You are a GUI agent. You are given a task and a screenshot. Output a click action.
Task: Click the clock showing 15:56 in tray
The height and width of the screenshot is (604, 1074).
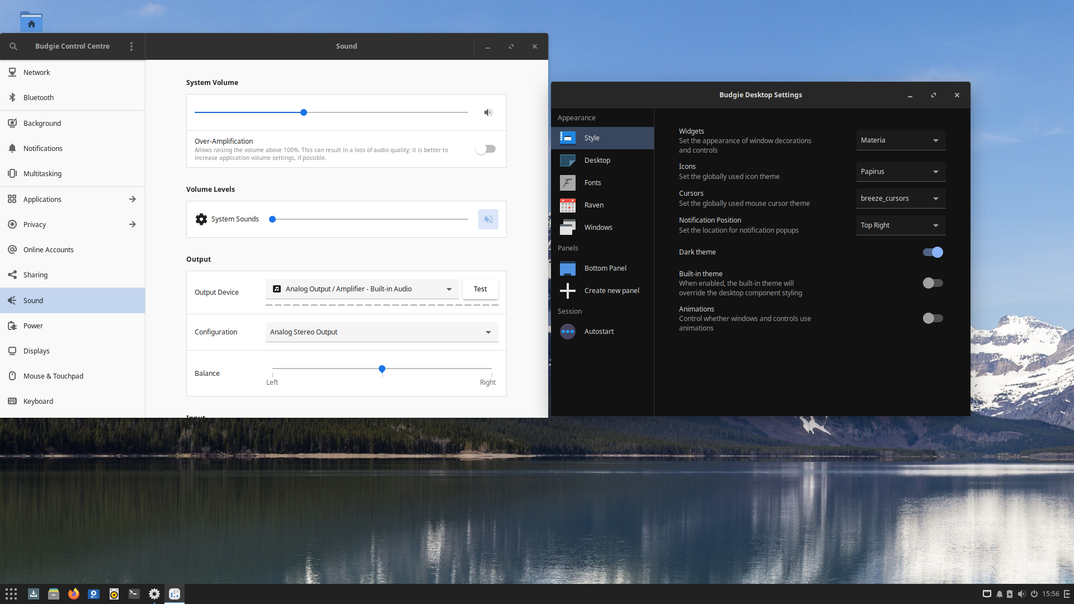tap(1051, 594)
